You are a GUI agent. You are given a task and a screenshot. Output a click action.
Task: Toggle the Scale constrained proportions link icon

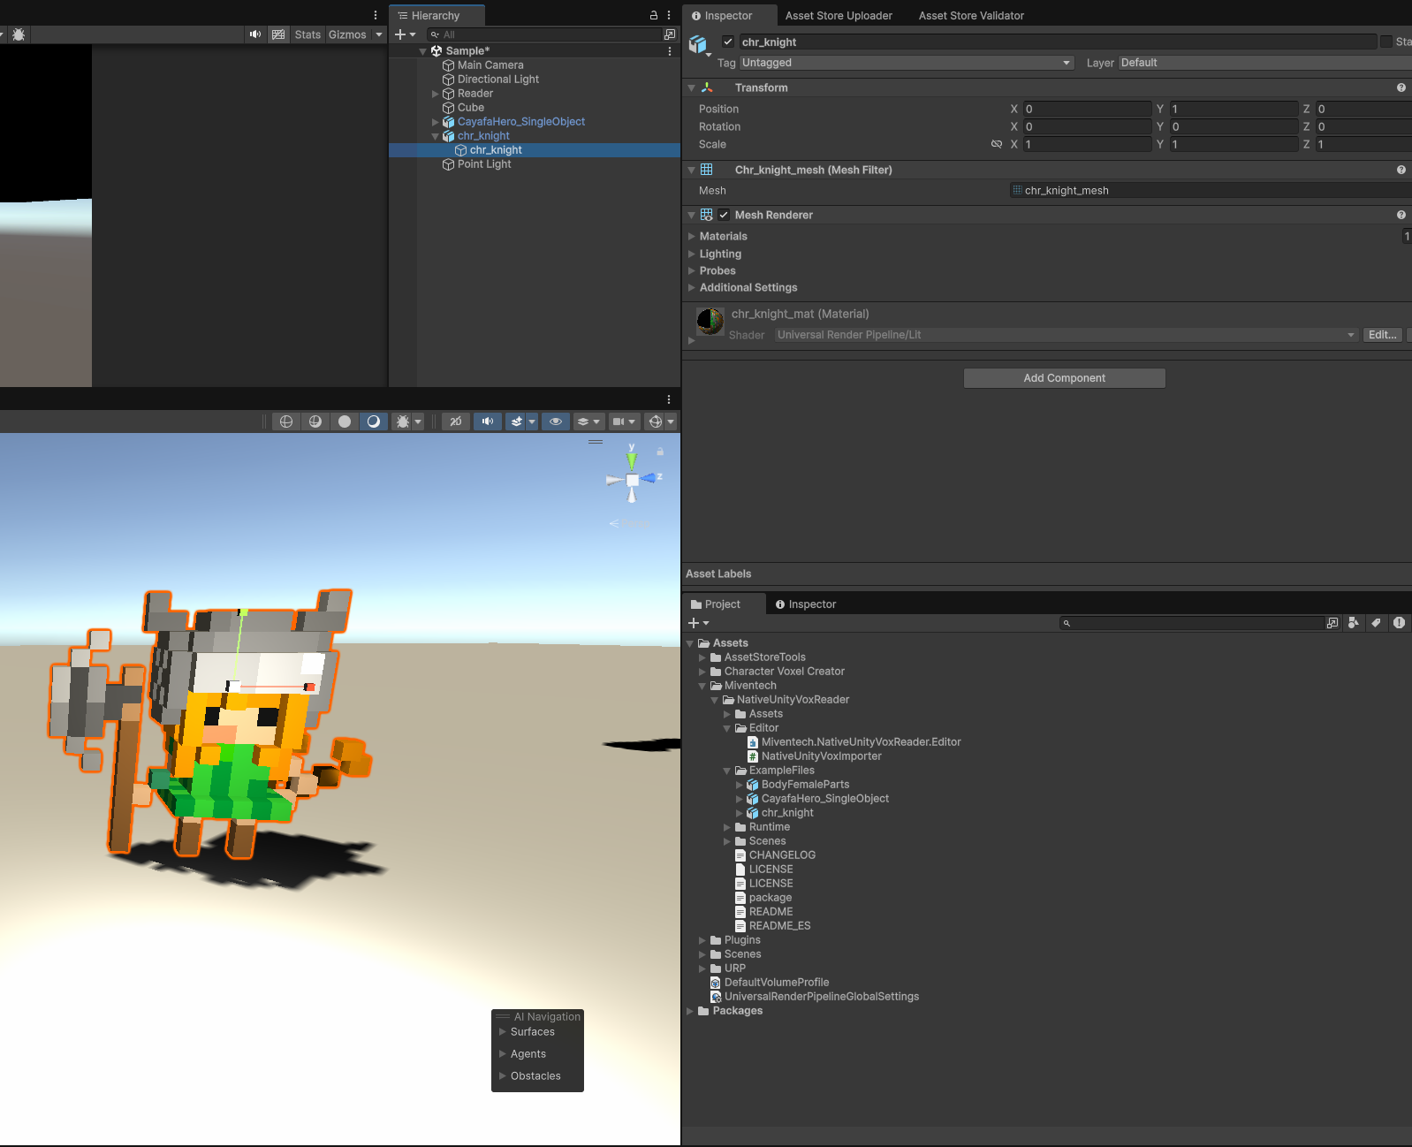coord(997,144)
